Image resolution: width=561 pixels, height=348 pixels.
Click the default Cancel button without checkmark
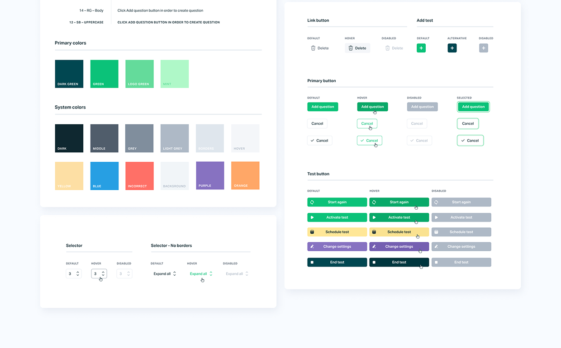point(317,123)
